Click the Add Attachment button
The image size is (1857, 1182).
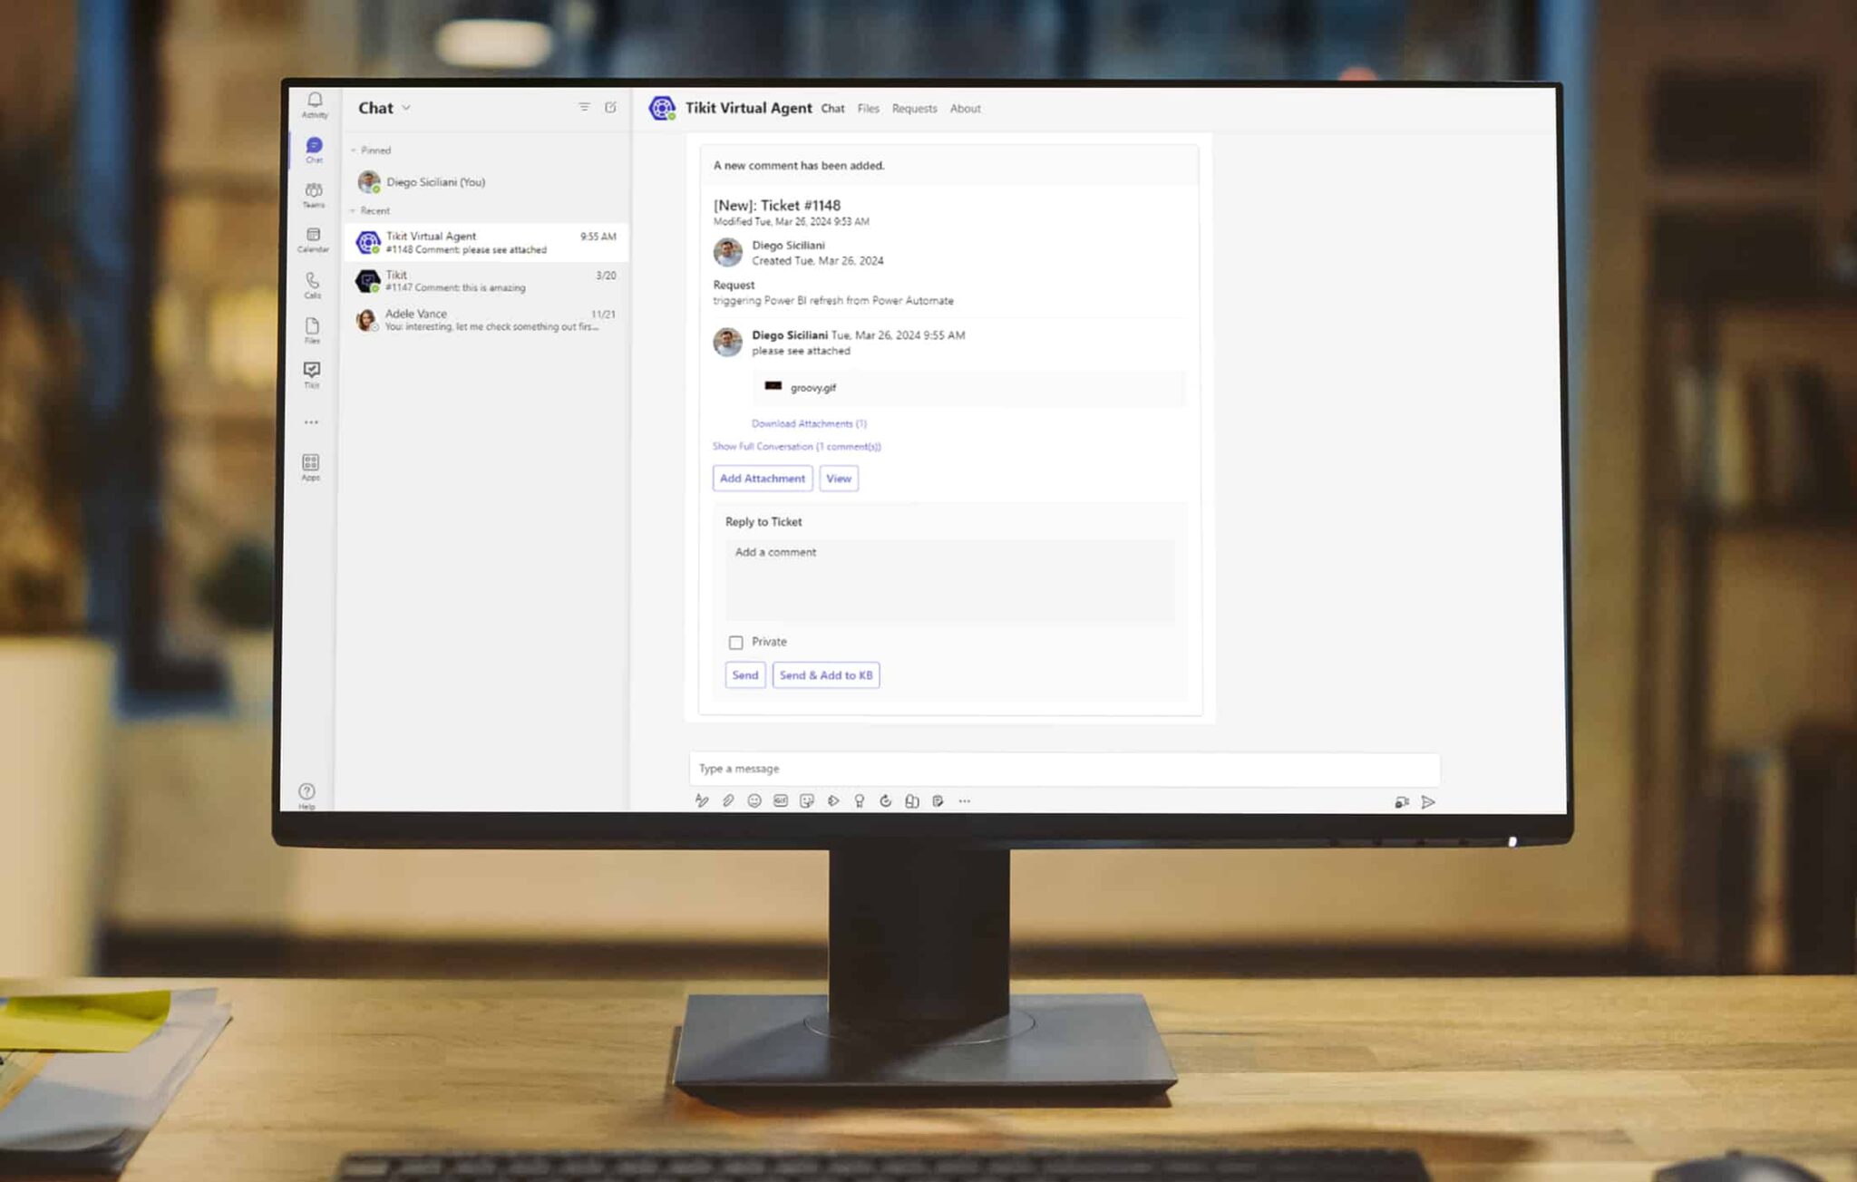762,479
